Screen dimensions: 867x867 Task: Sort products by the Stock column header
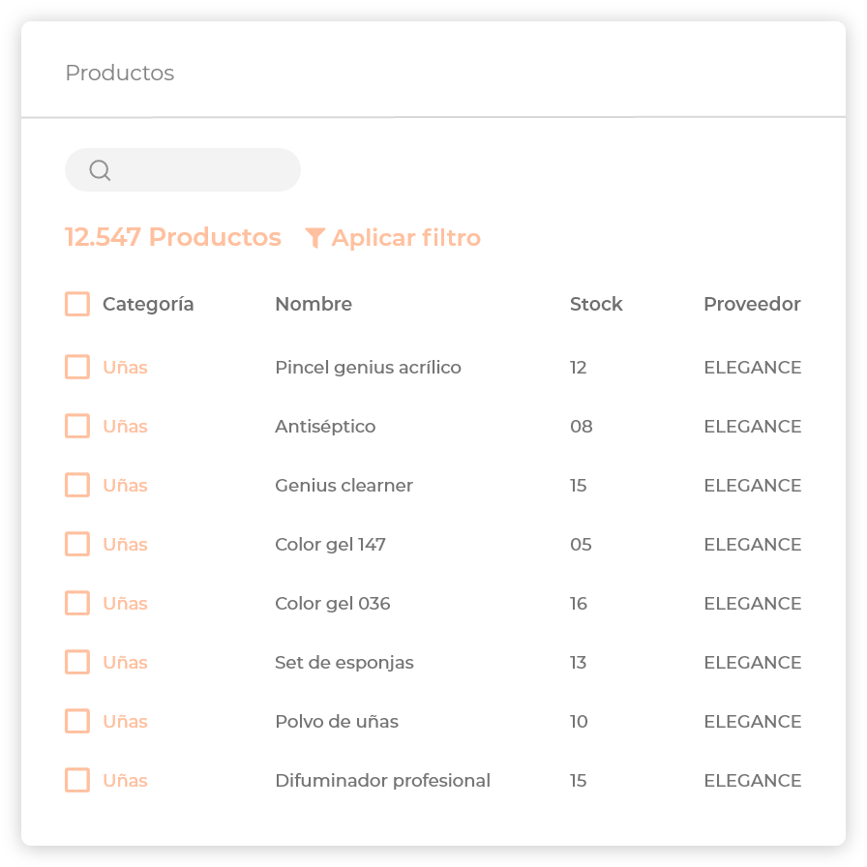point(596,304)
